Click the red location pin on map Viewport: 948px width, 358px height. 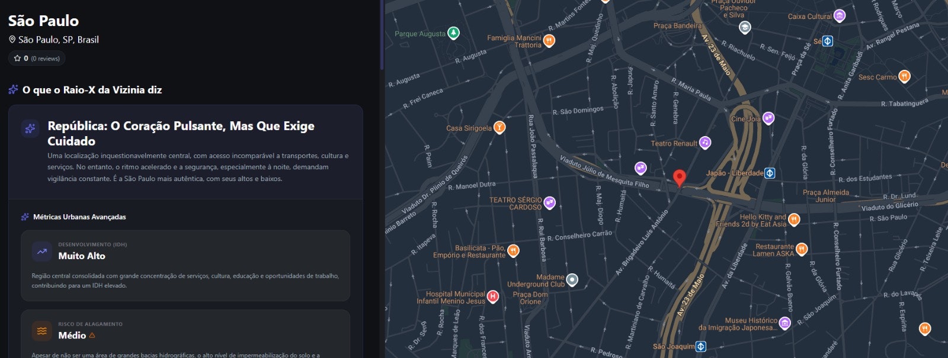[x=680, y=178]
